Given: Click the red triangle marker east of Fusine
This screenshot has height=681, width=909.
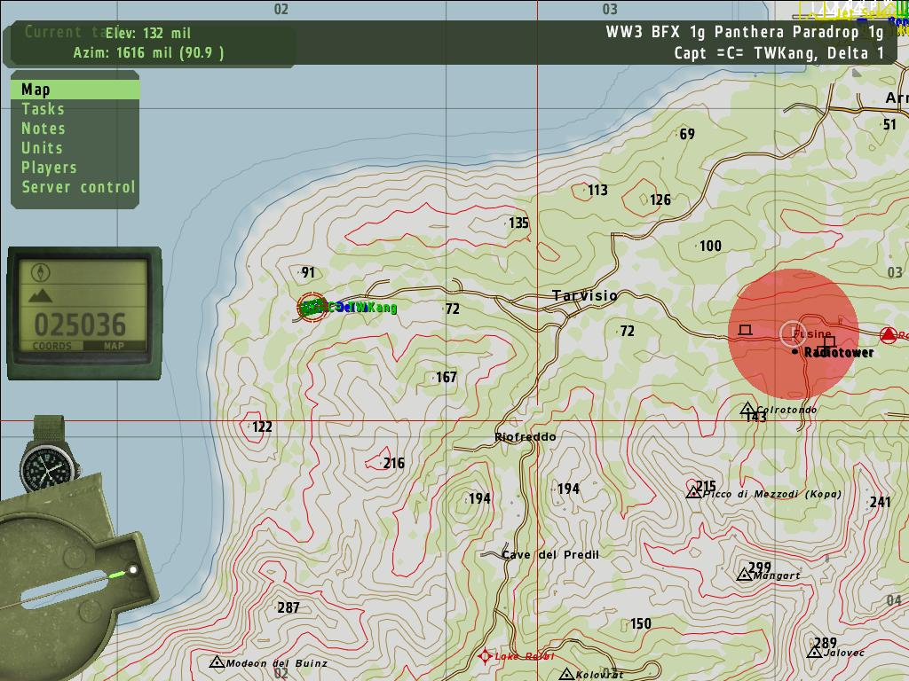Looking at the screenshot, I should [x=887, y=334].
